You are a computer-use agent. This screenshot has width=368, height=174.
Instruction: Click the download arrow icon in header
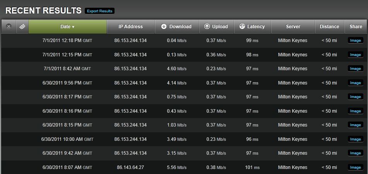coord(164,26)
